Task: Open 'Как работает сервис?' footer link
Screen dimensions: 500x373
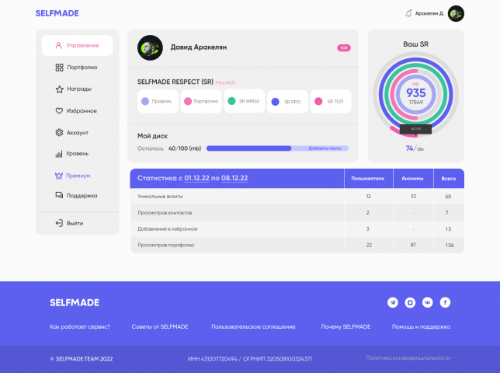Action: coord(80,326)
